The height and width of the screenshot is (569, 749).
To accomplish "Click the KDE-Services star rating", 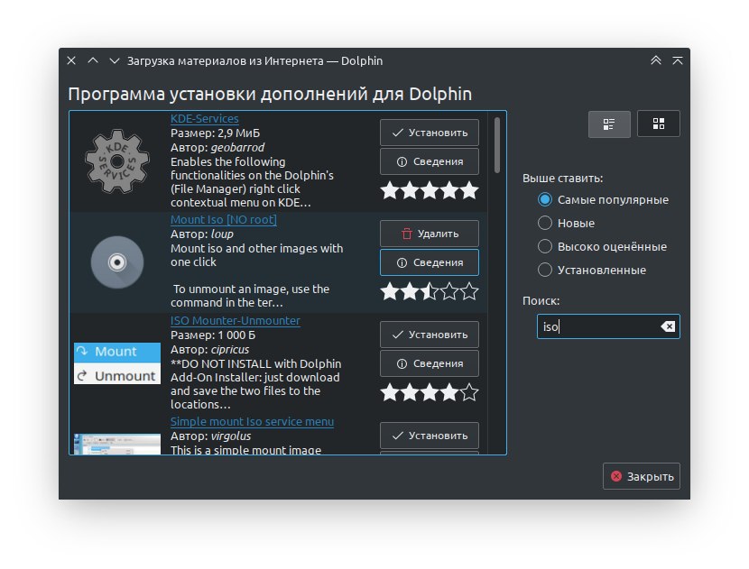I will 430,190.
